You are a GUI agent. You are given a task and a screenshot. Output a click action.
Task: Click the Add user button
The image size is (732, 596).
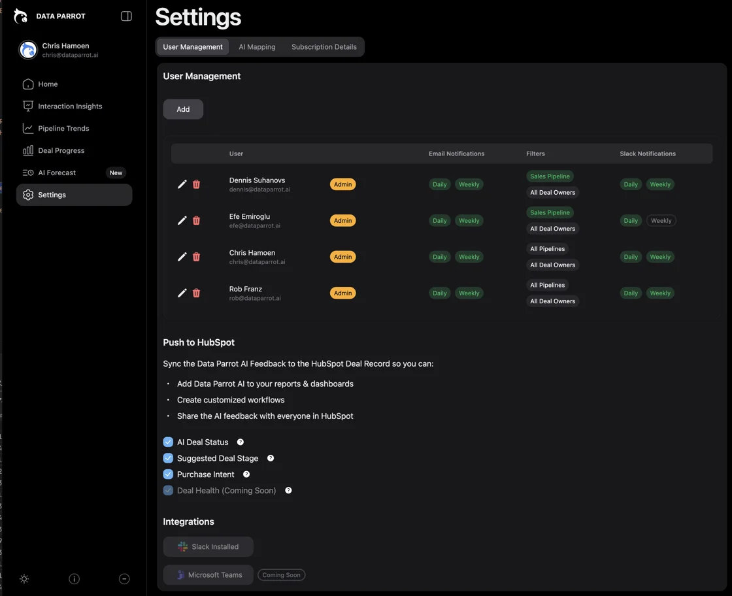(x=183, y=109)
